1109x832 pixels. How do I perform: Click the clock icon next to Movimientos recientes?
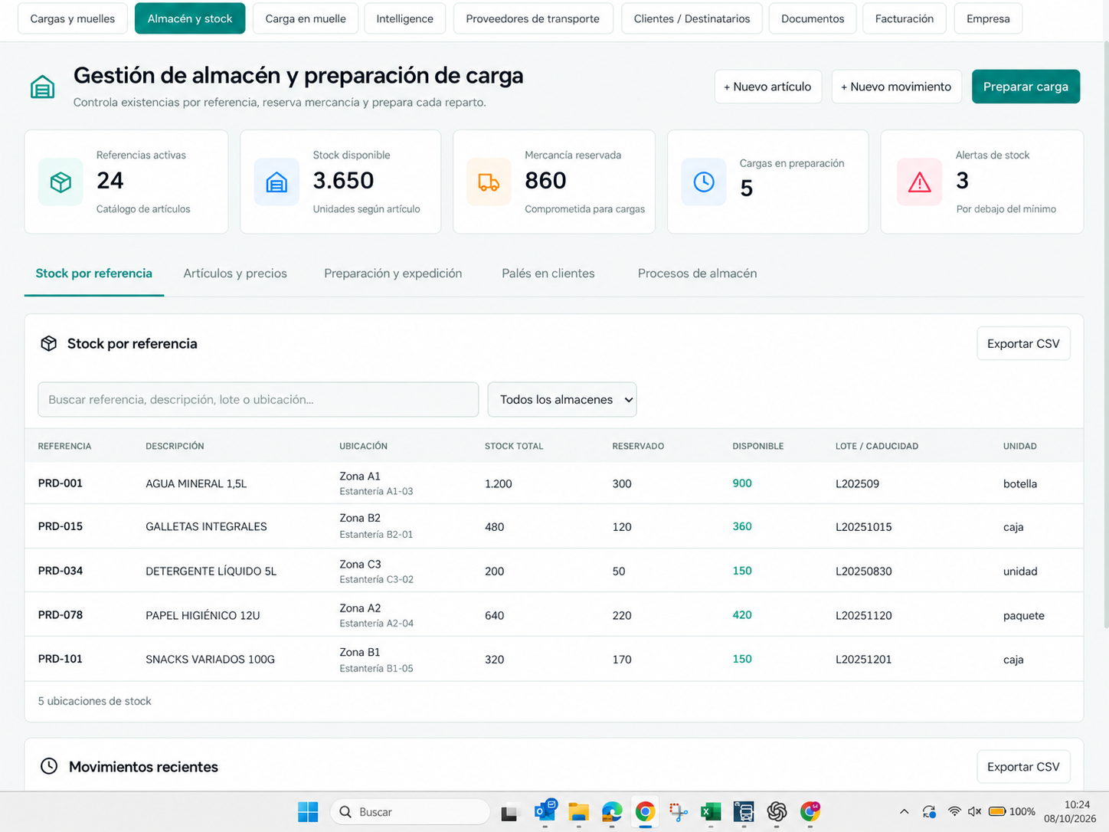[x=49, y=766]
